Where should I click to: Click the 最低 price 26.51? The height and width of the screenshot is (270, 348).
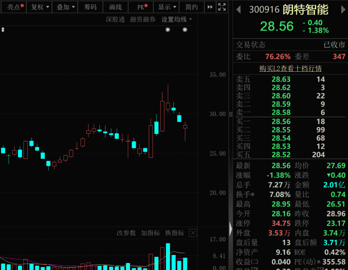(336, 204)
